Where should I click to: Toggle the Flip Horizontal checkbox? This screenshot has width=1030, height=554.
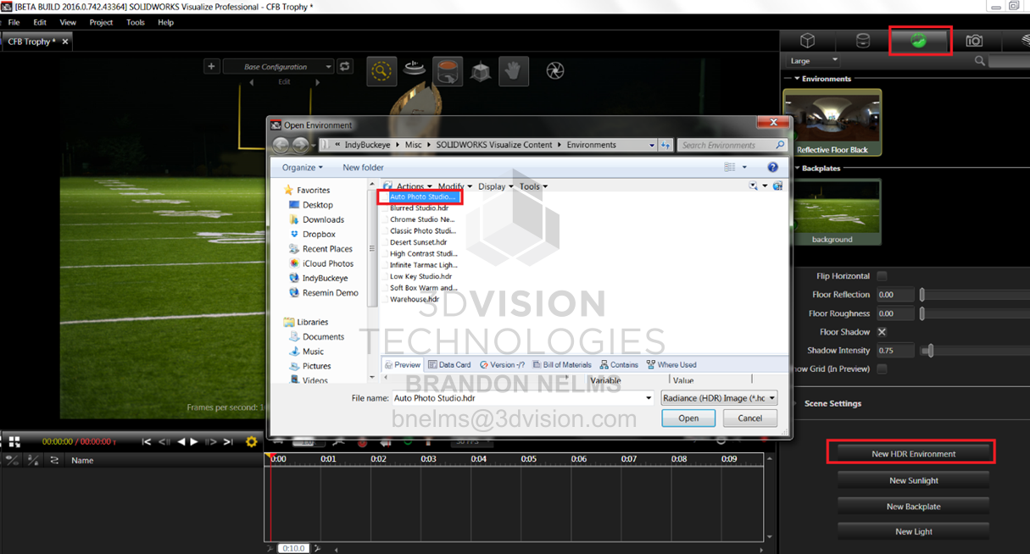[x=882, y=276]
